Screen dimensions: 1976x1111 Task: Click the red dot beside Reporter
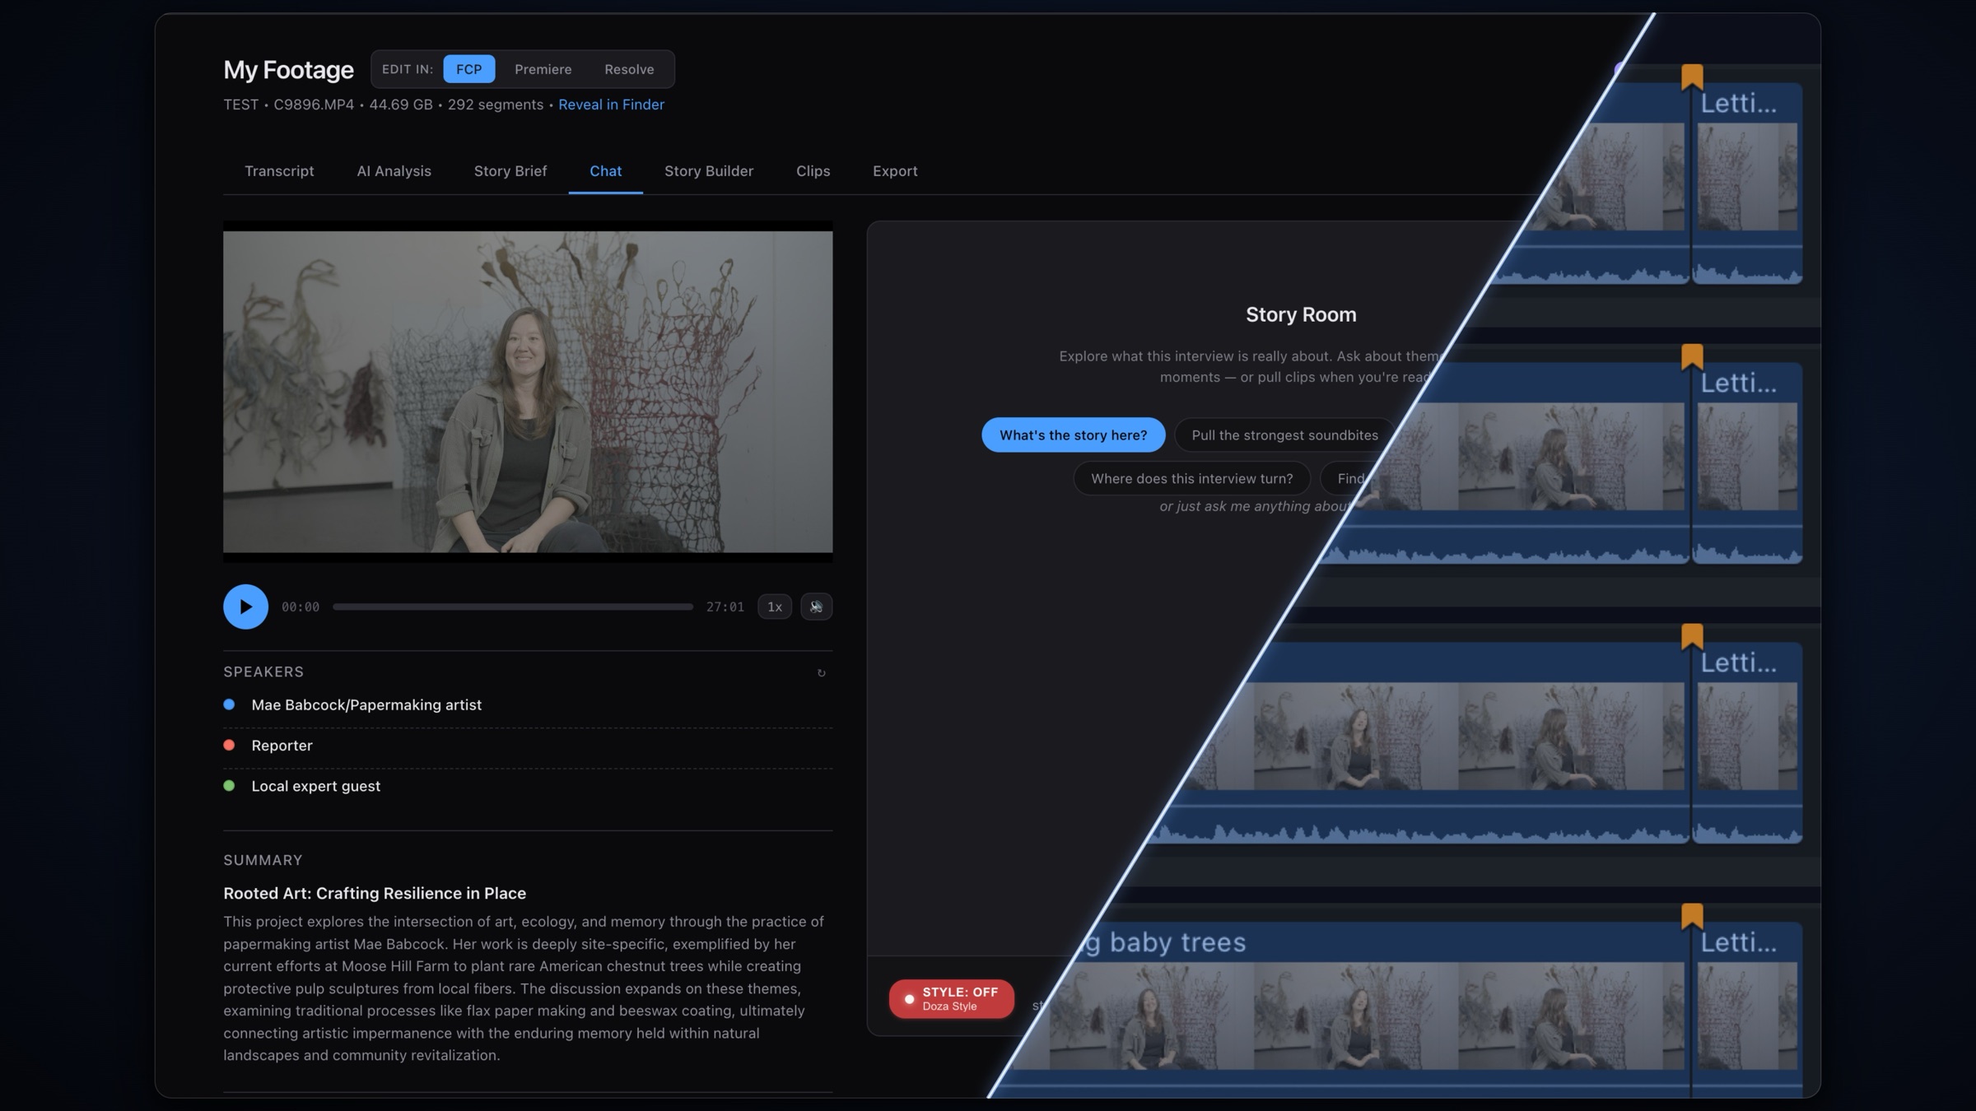click(x=229, y=745)
